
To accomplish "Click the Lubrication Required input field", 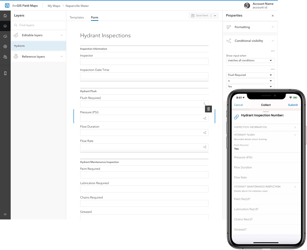I will [x=144, y=189].
